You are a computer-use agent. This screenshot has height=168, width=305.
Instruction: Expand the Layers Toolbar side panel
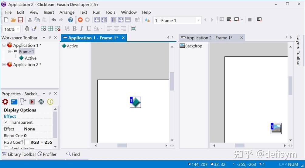pyautogui.click(x=298, y=50)
